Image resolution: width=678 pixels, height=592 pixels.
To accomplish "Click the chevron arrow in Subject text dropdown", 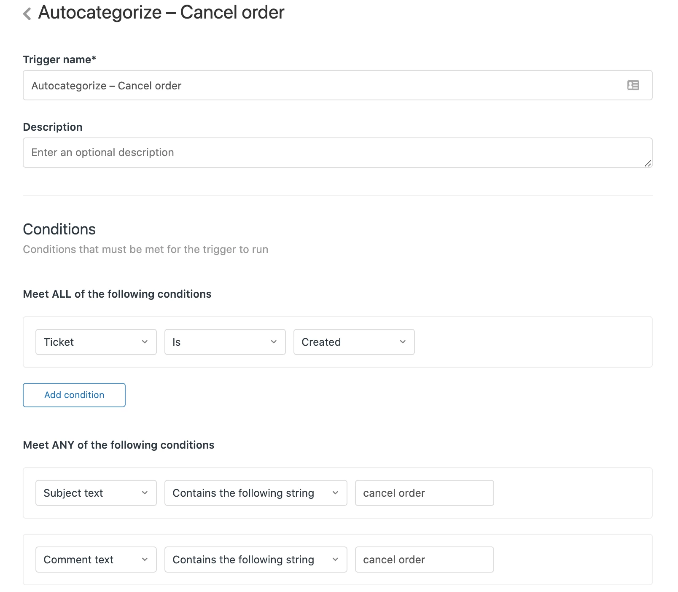I will (145, 493).
